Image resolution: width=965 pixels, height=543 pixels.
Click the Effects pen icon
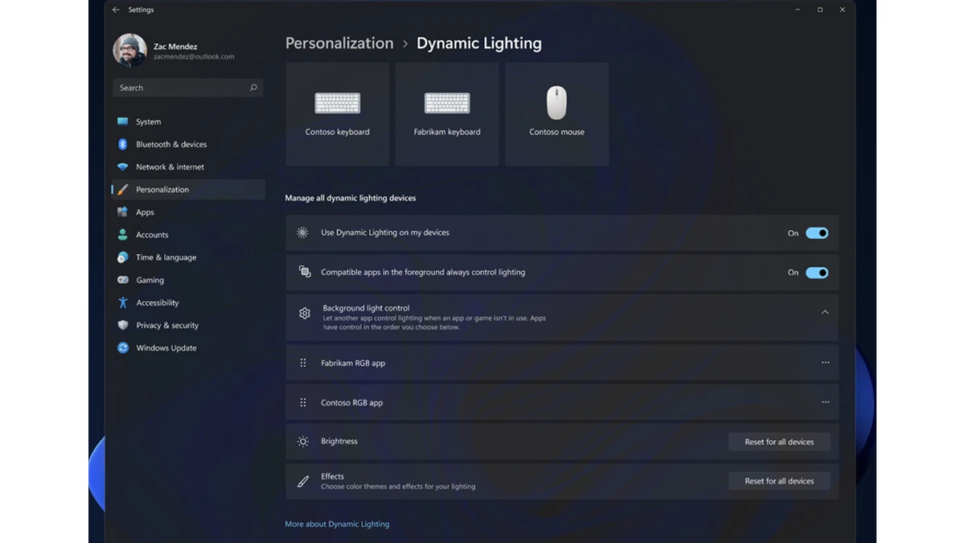(303, 481)
